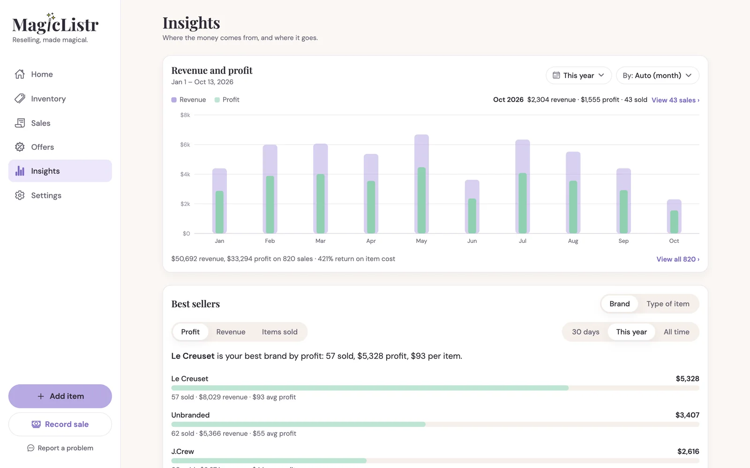Click the Settings gear icon

point(20,195)
